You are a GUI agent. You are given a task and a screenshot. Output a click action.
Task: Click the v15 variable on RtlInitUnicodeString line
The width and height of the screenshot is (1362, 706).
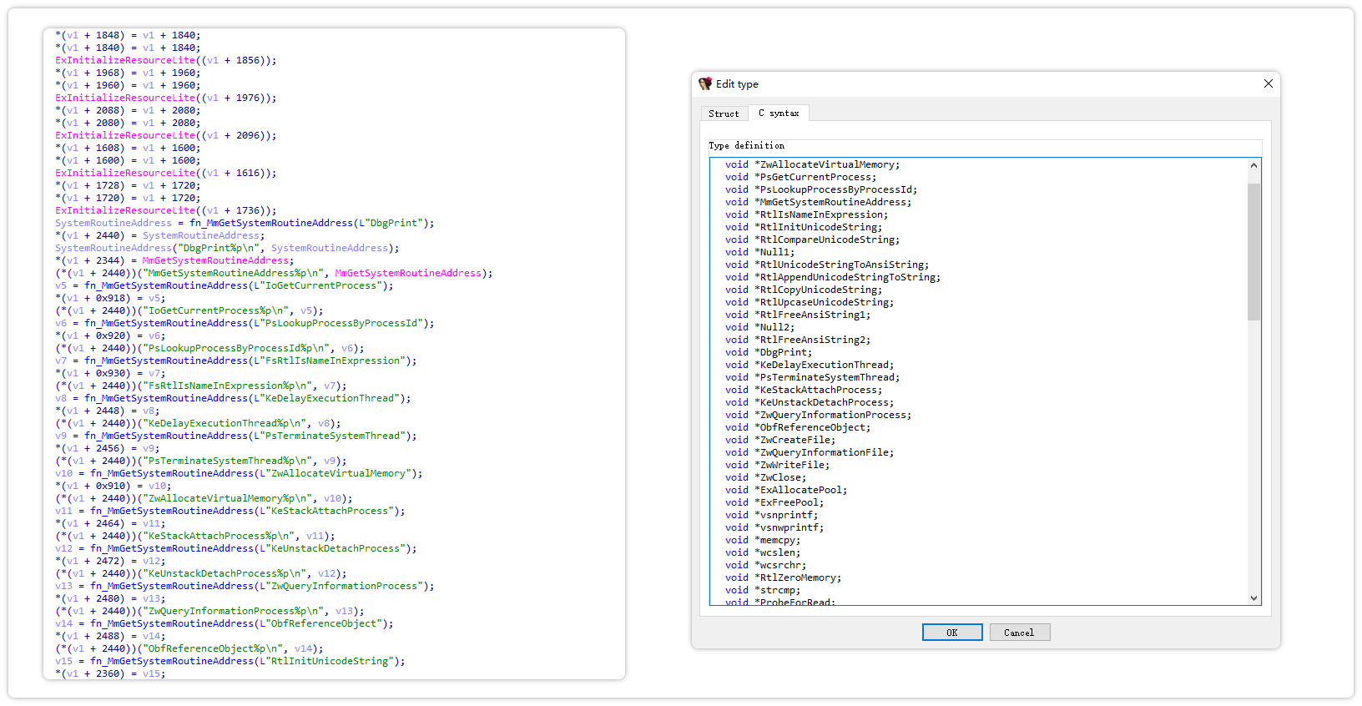[x=63, y=661]
